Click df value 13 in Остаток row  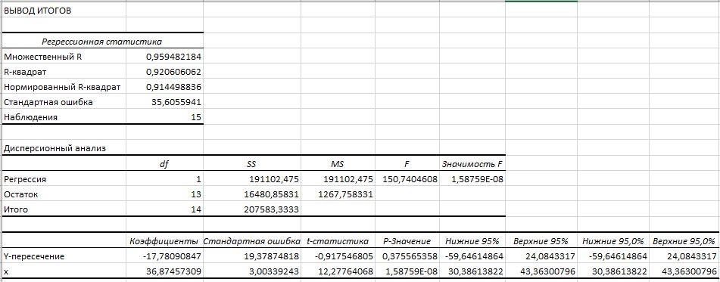point(196,194)
